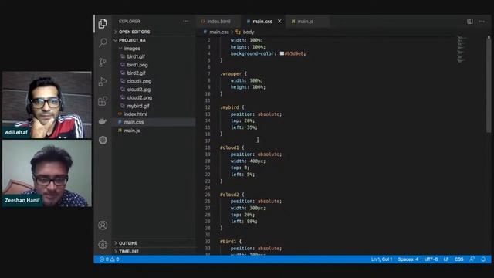The width and height of the screenshot is (494, 278).
Task: Switch to the index.html tab
Action: (x=218, y=22)
